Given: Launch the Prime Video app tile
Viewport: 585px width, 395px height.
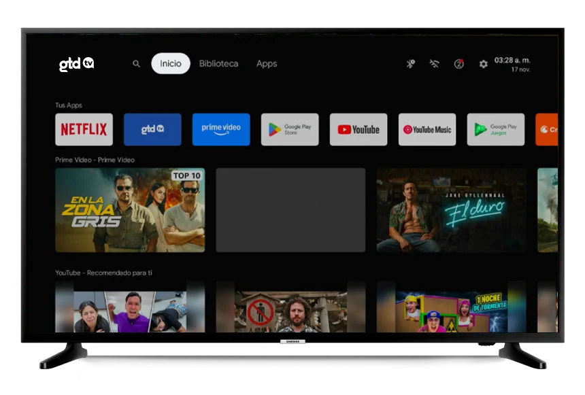Looking at the screenshot, I should coord(221,129).
